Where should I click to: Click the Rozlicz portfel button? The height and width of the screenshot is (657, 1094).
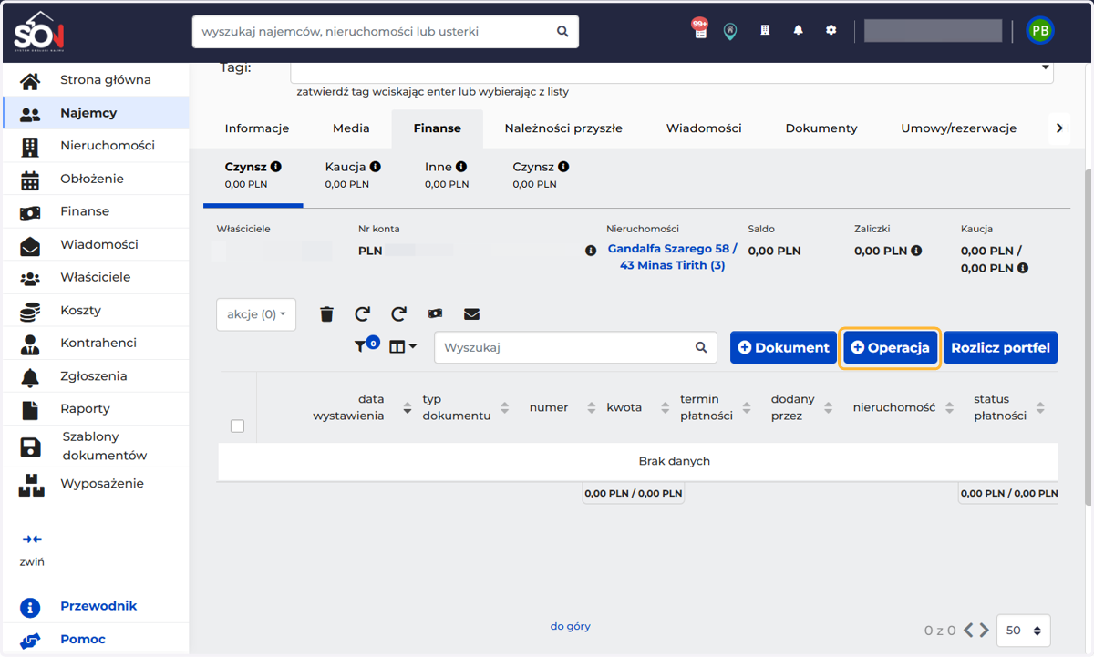1000,347
